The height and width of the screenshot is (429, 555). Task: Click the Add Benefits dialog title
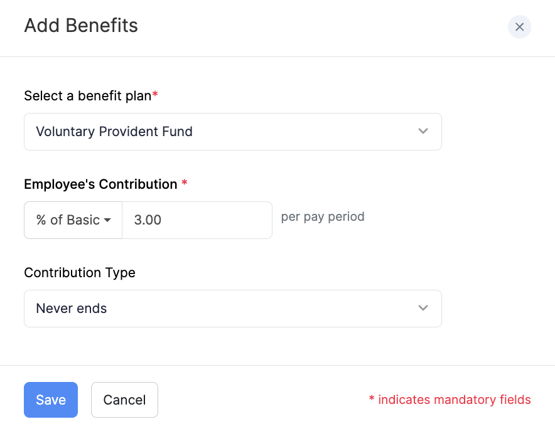[x=80, y=26]
